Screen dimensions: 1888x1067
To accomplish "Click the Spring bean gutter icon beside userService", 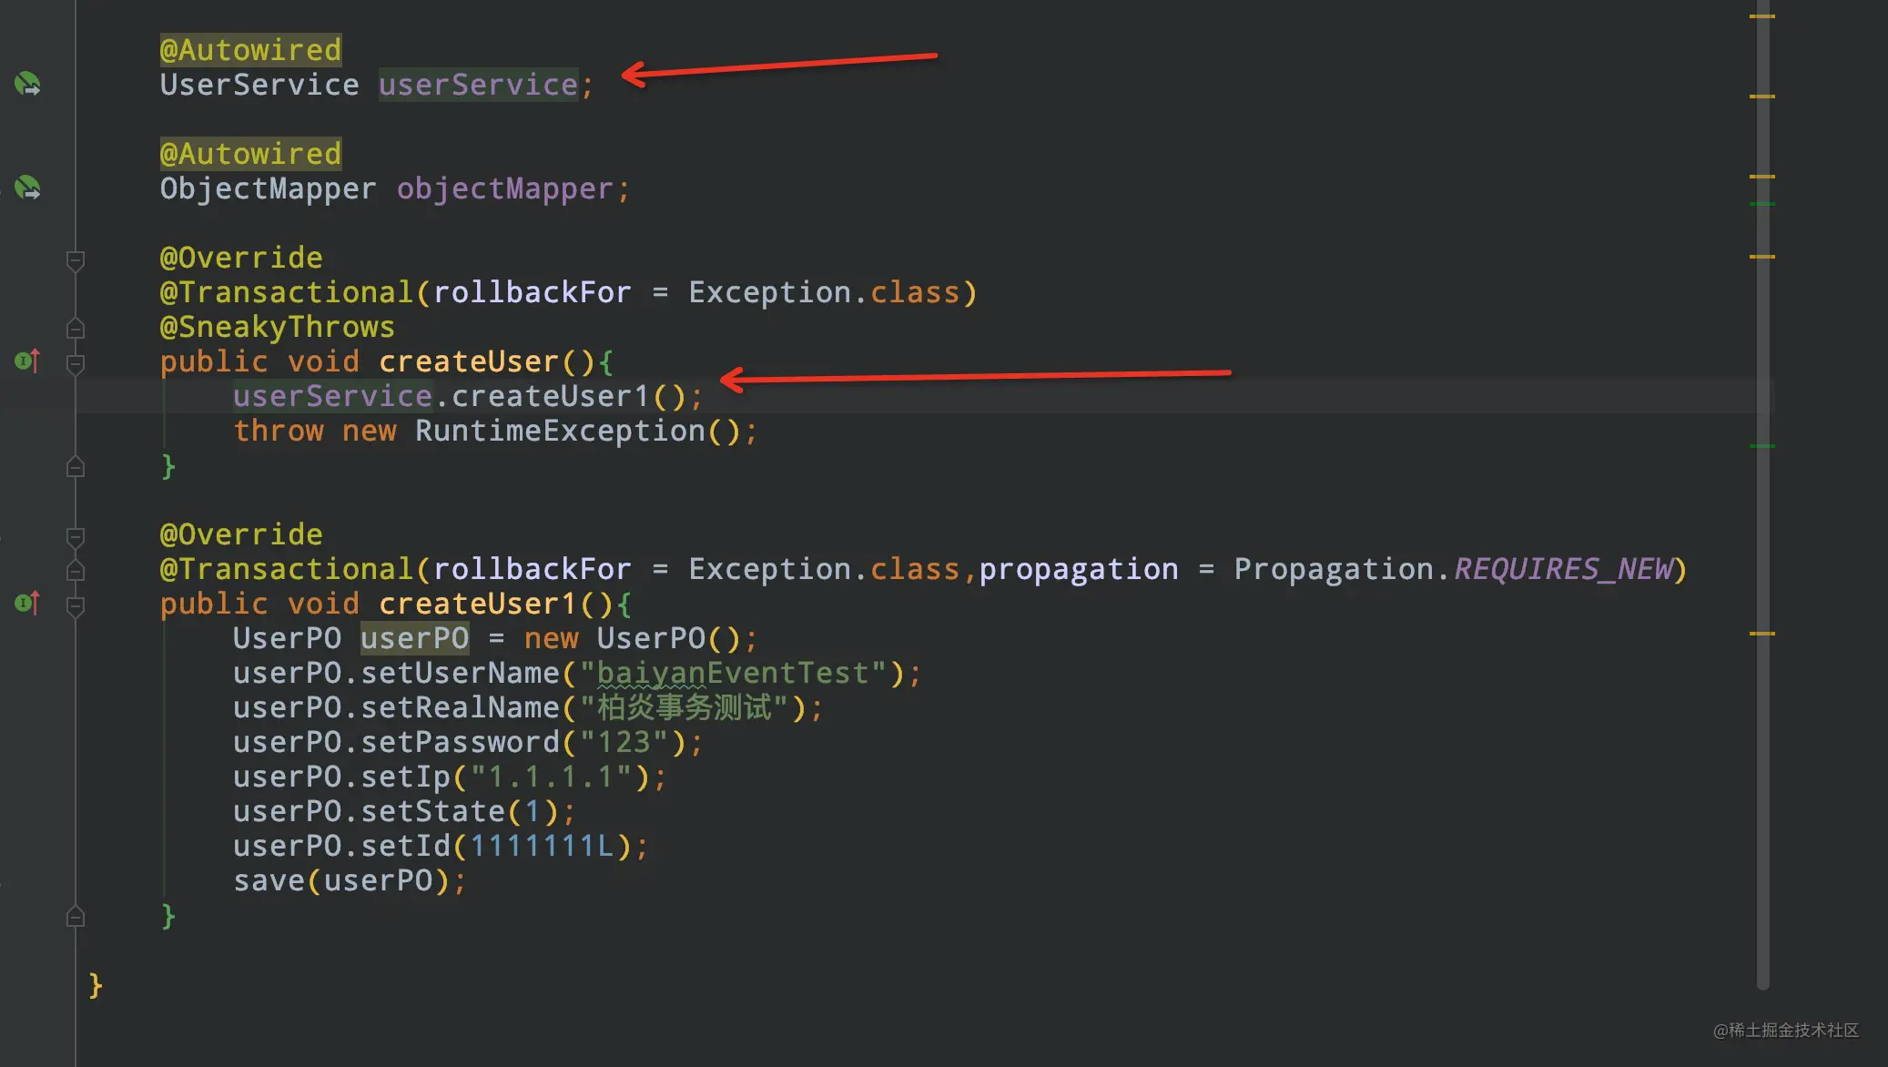I will click(x=27, y=85).
